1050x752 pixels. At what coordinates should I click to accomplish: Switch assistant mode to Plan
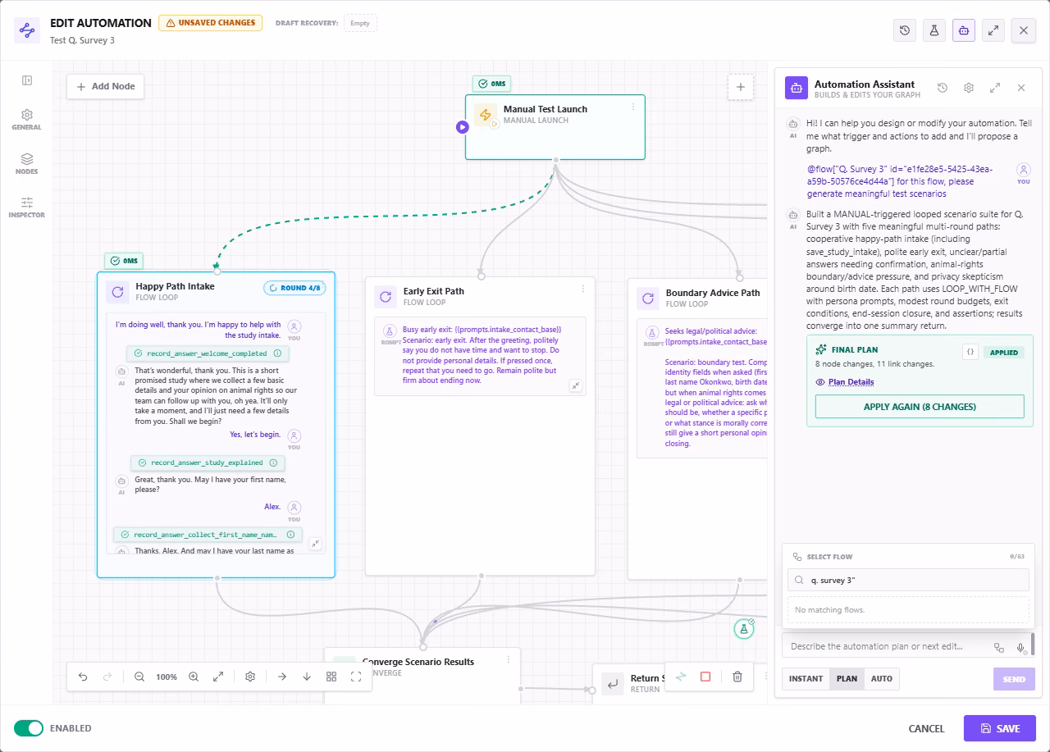tap(847, 679)
